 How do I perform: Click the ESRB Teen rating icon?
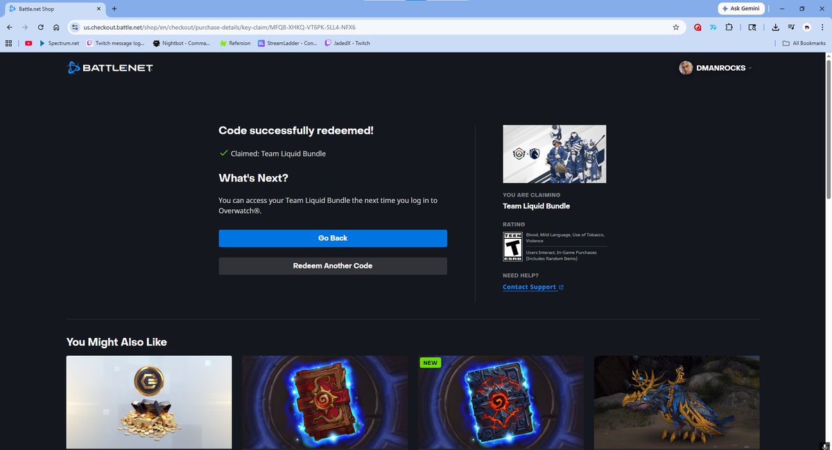512,246
